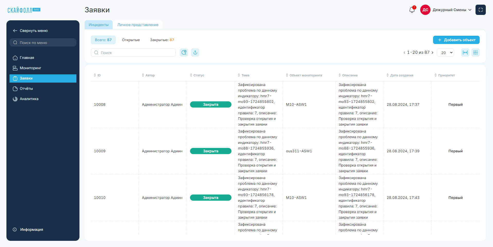Filter by Открытые requests
493x247 pixels.
(131, 40)
